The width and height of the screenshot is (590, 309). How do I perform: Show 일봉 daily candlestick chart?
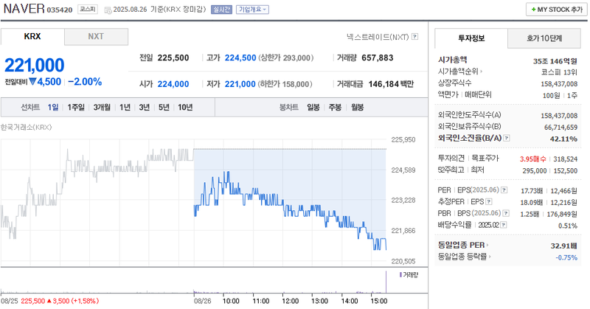pos(313,108)
